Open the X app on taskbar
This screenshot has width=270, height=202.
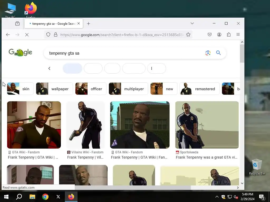pos(58,197)
